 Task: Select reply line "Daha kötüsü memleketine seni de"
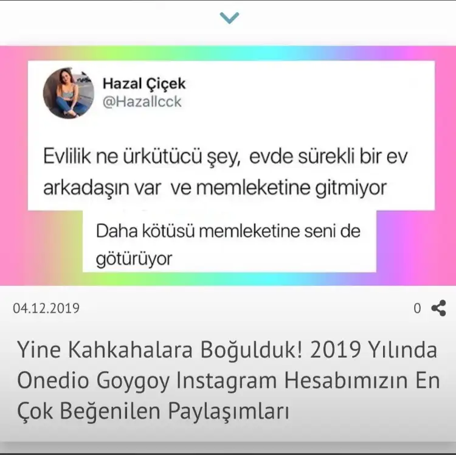click(x=228, y=231)
